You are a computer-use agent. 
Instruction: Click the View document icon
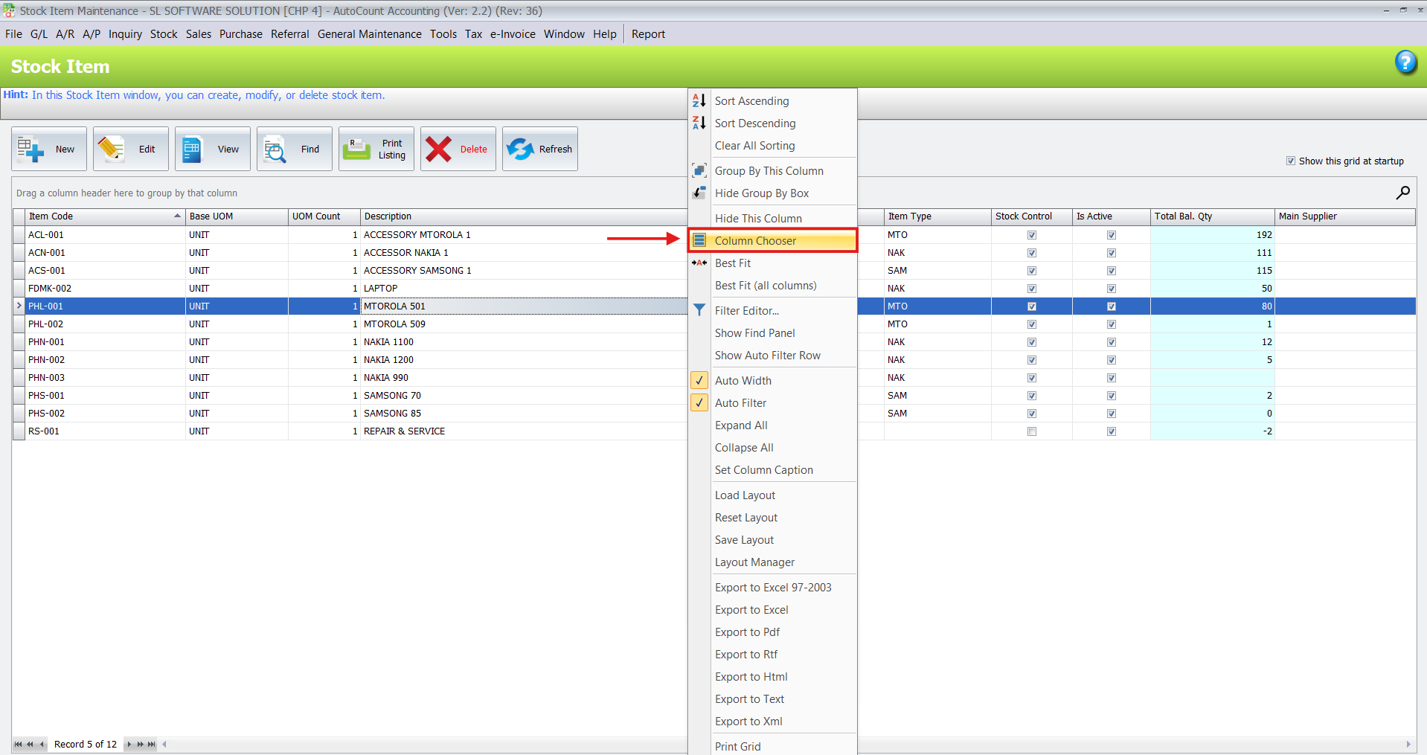[x=193, y=150]
